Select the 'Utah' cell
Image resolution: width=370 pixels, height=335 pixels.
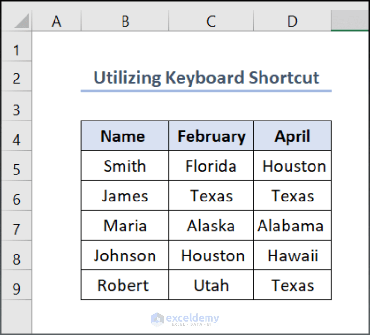pos(211,285)
